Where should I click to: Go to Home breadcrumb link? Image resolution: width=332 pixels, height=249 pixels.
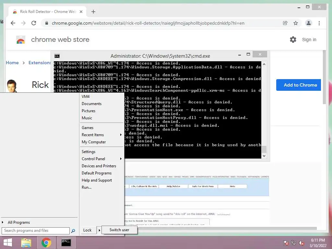point(12,63)
